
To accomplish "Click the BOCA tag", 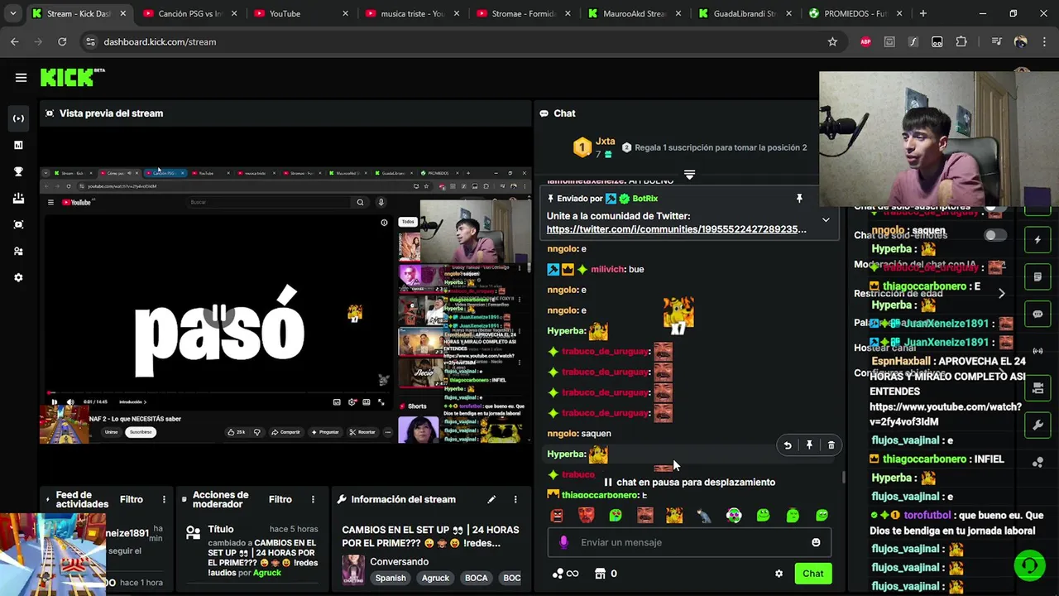I will [476, 578].
